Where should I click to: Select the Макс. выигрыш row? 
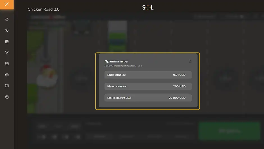point(148,98)
